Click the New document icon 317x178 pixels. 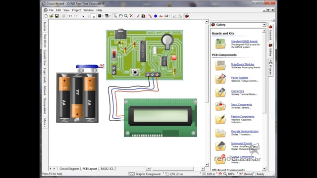46,16
